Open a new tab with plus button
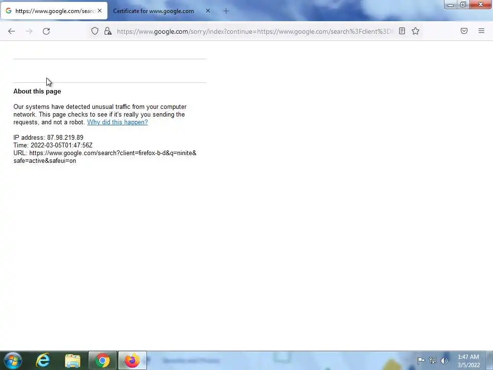This screenshot has height=370, width=493. pos(226,11)
